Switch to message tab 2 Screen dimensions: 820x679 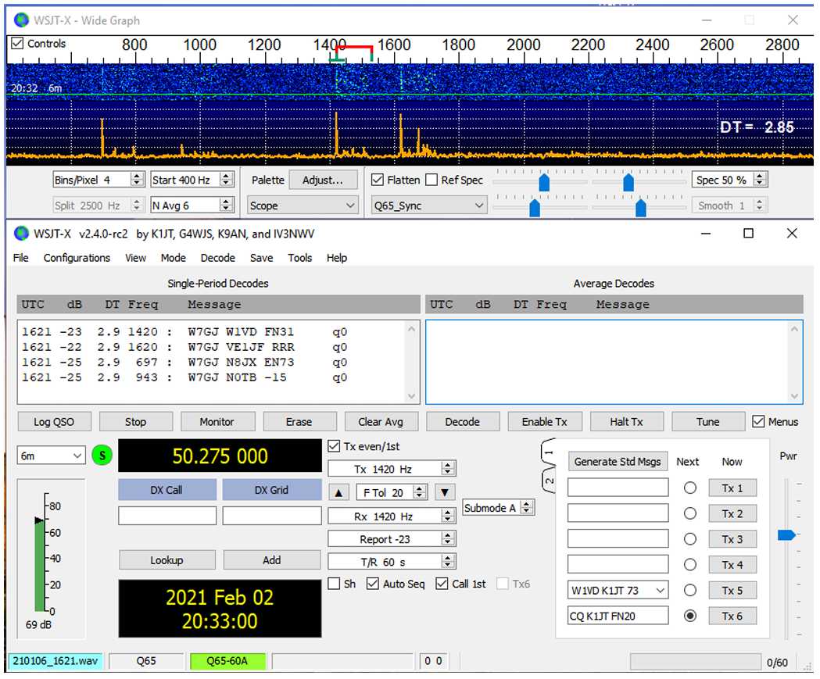point(548,481)
